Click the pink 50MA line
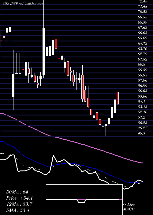153x215 pixels. [71, 141]
